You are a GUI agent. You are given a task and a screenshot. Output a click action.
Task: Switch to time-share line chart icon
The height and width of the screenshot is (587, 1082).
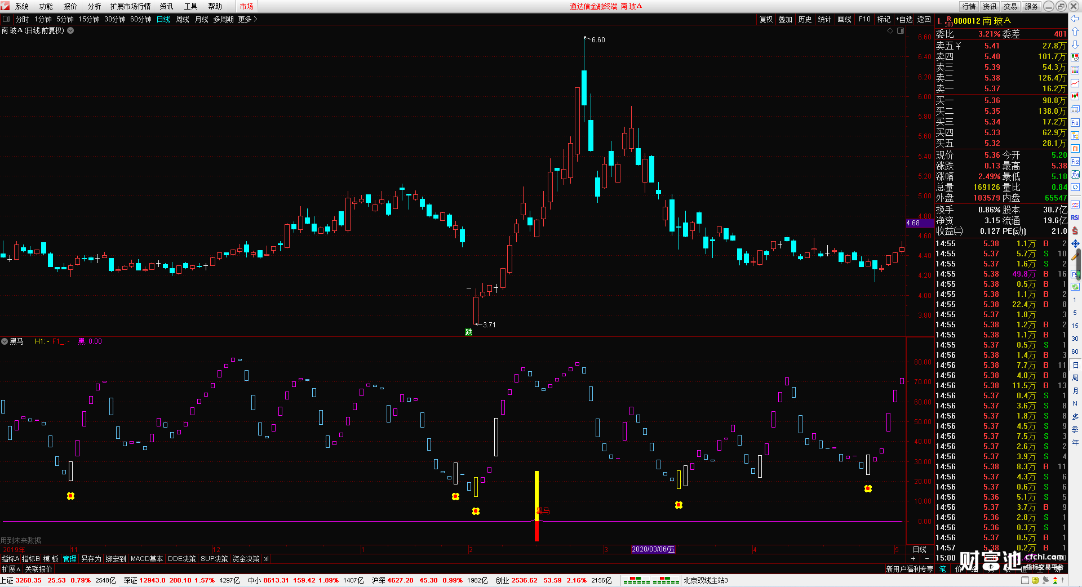(1075, 83)
